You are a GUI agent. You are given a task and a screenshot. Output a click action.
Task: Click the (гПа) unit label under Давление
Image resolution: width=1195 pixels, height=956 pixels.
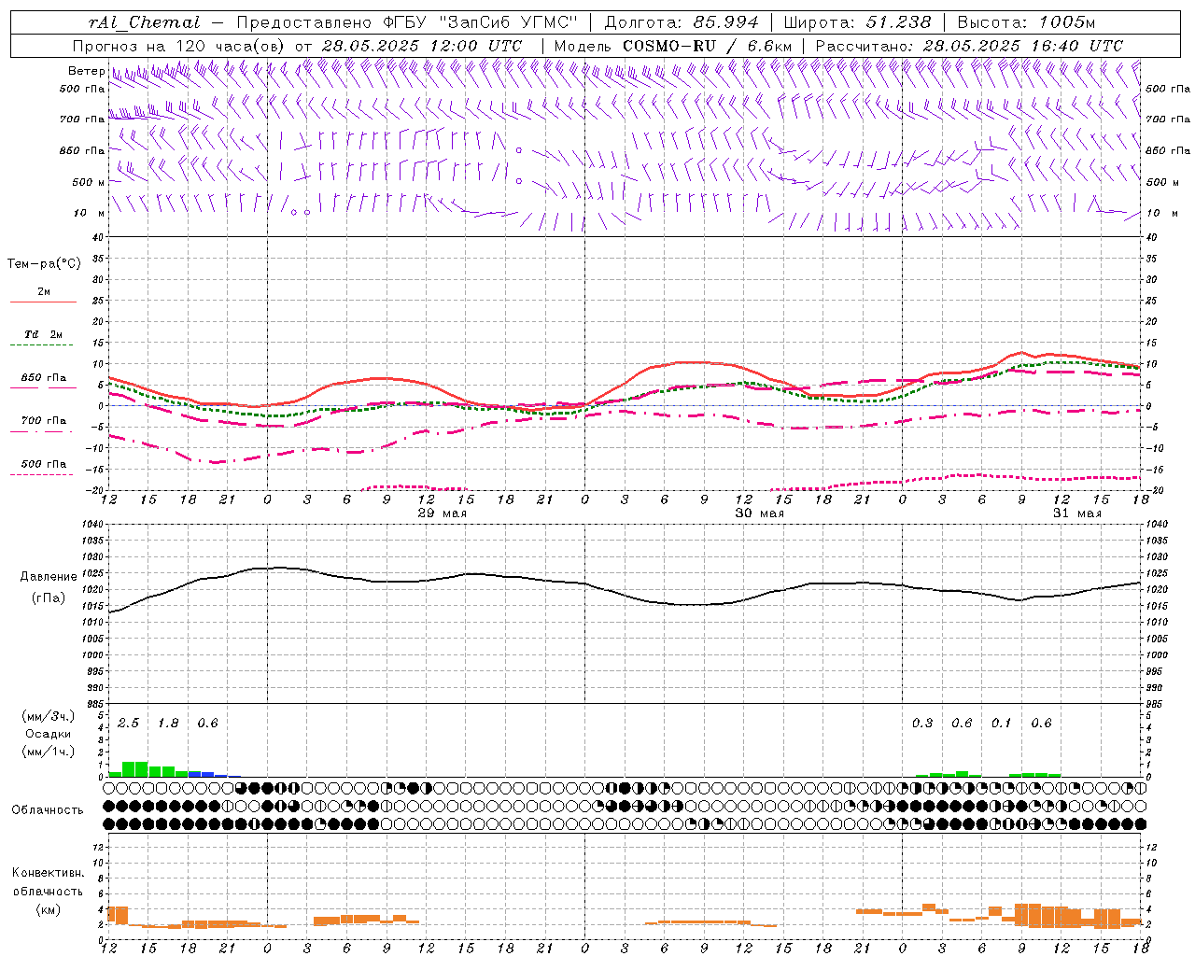(48, 598)
